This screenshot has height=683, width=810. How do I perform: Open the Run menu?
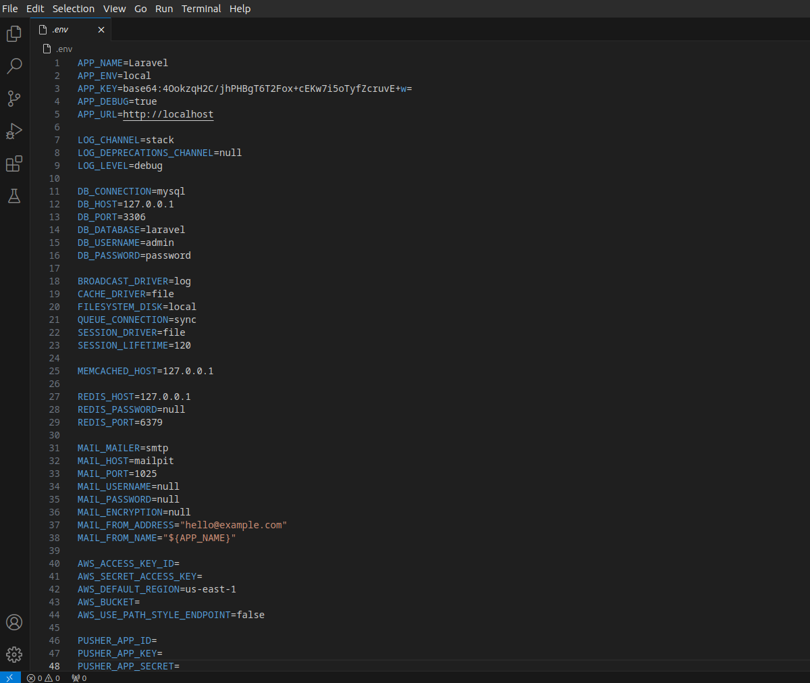[163, 8]
